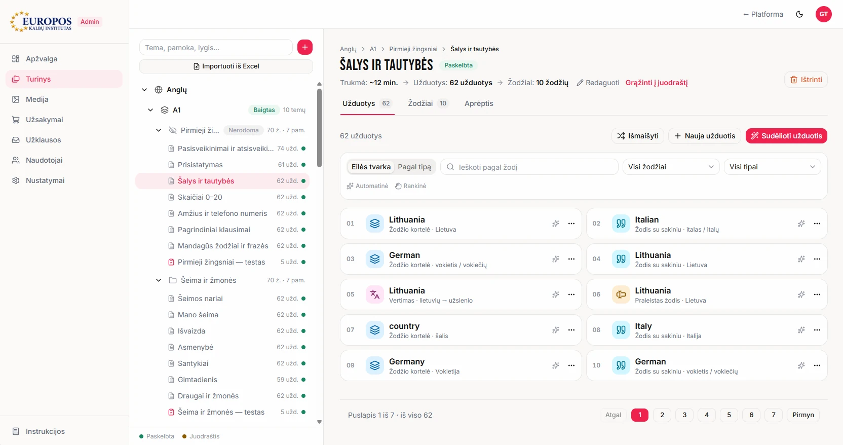Click Grąžinti į juodraštį link

(657, 83)
